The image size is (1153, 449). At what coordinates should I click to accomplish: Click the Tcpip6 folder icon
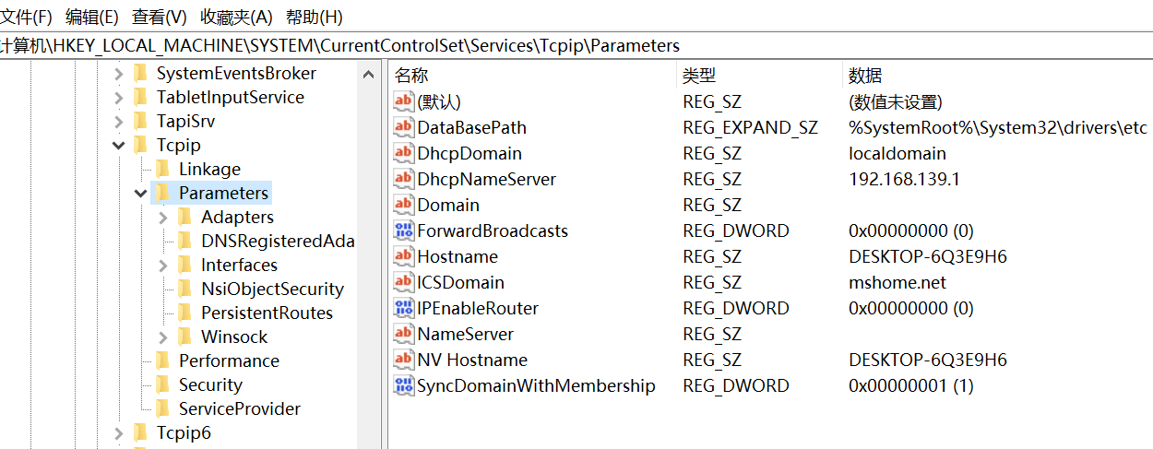coord(140,432)
